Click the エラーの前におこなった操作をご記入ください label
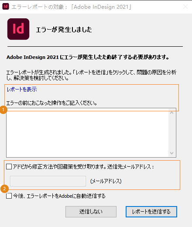The height and width of the screenshot is (227, 192). pyautogui.click(x=51, y=103)
